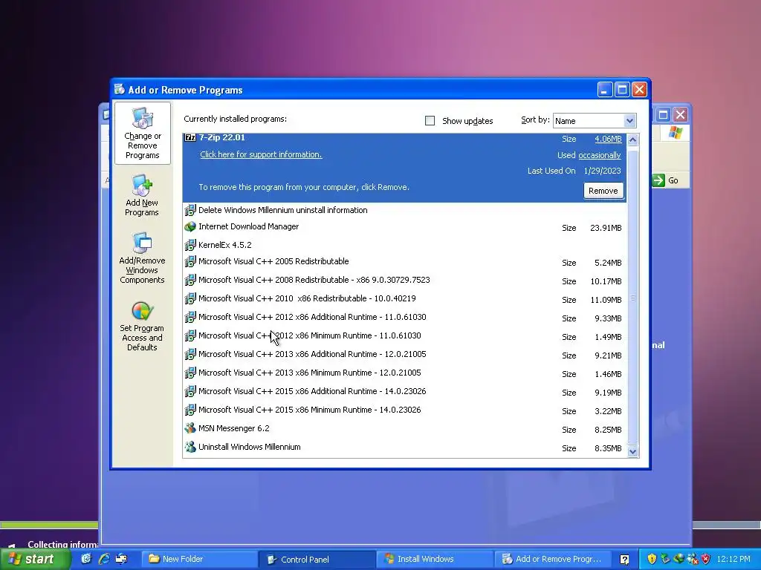Select 'KernelEx 4.5.2' row
761x570 pixels.
pos(405,245)
